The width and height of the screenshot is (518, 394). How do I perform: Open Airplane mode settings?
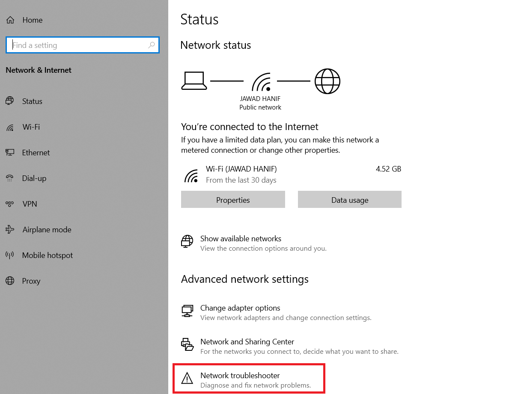point(47,230)
